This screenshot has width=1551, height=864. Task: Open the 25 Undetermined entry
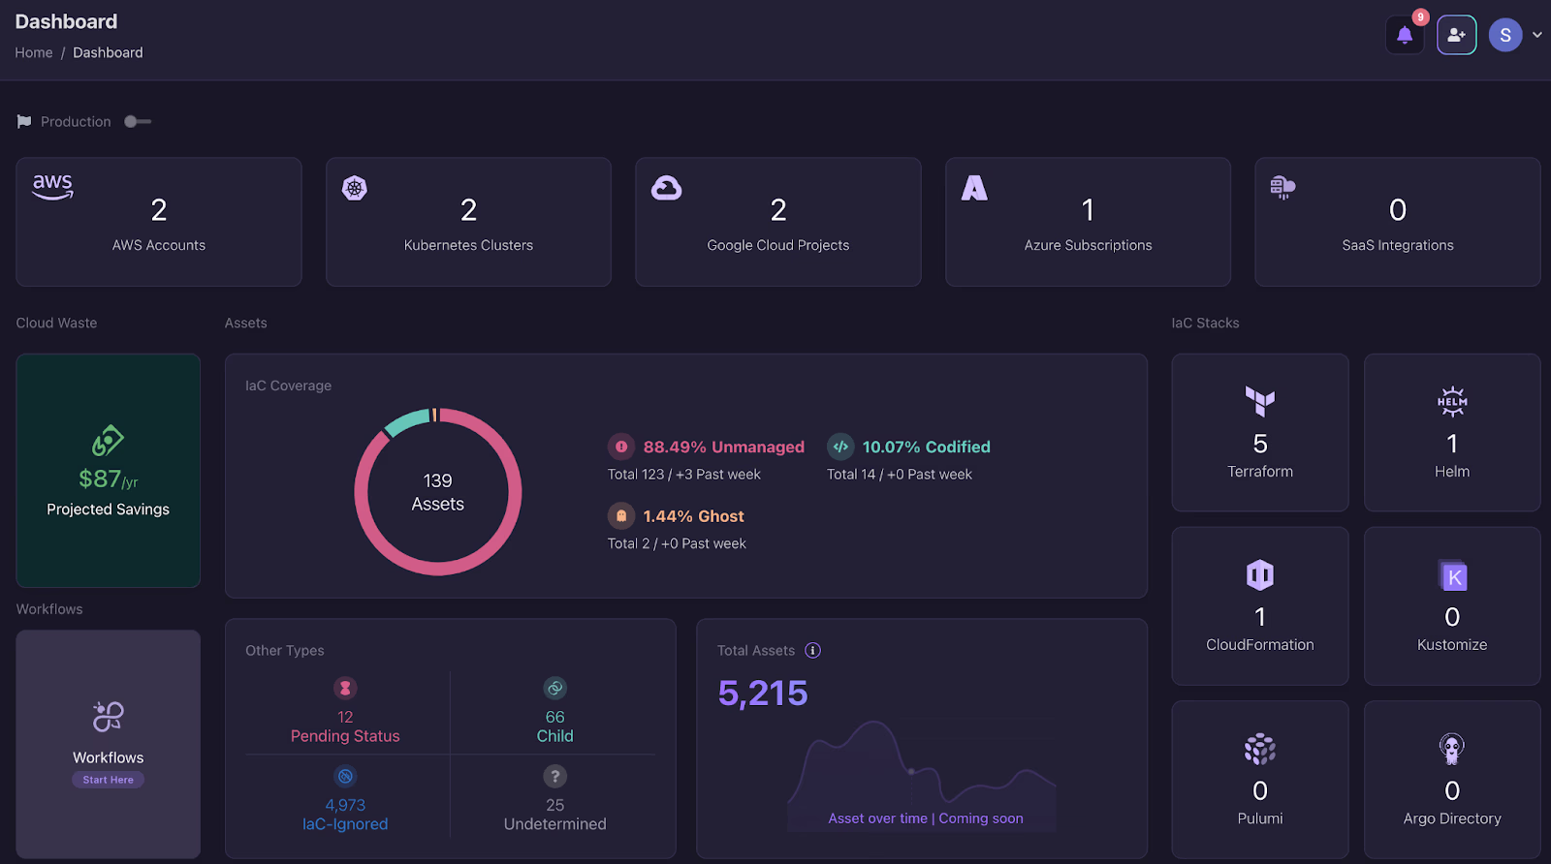pyautogui.click(x=554, y=815)
